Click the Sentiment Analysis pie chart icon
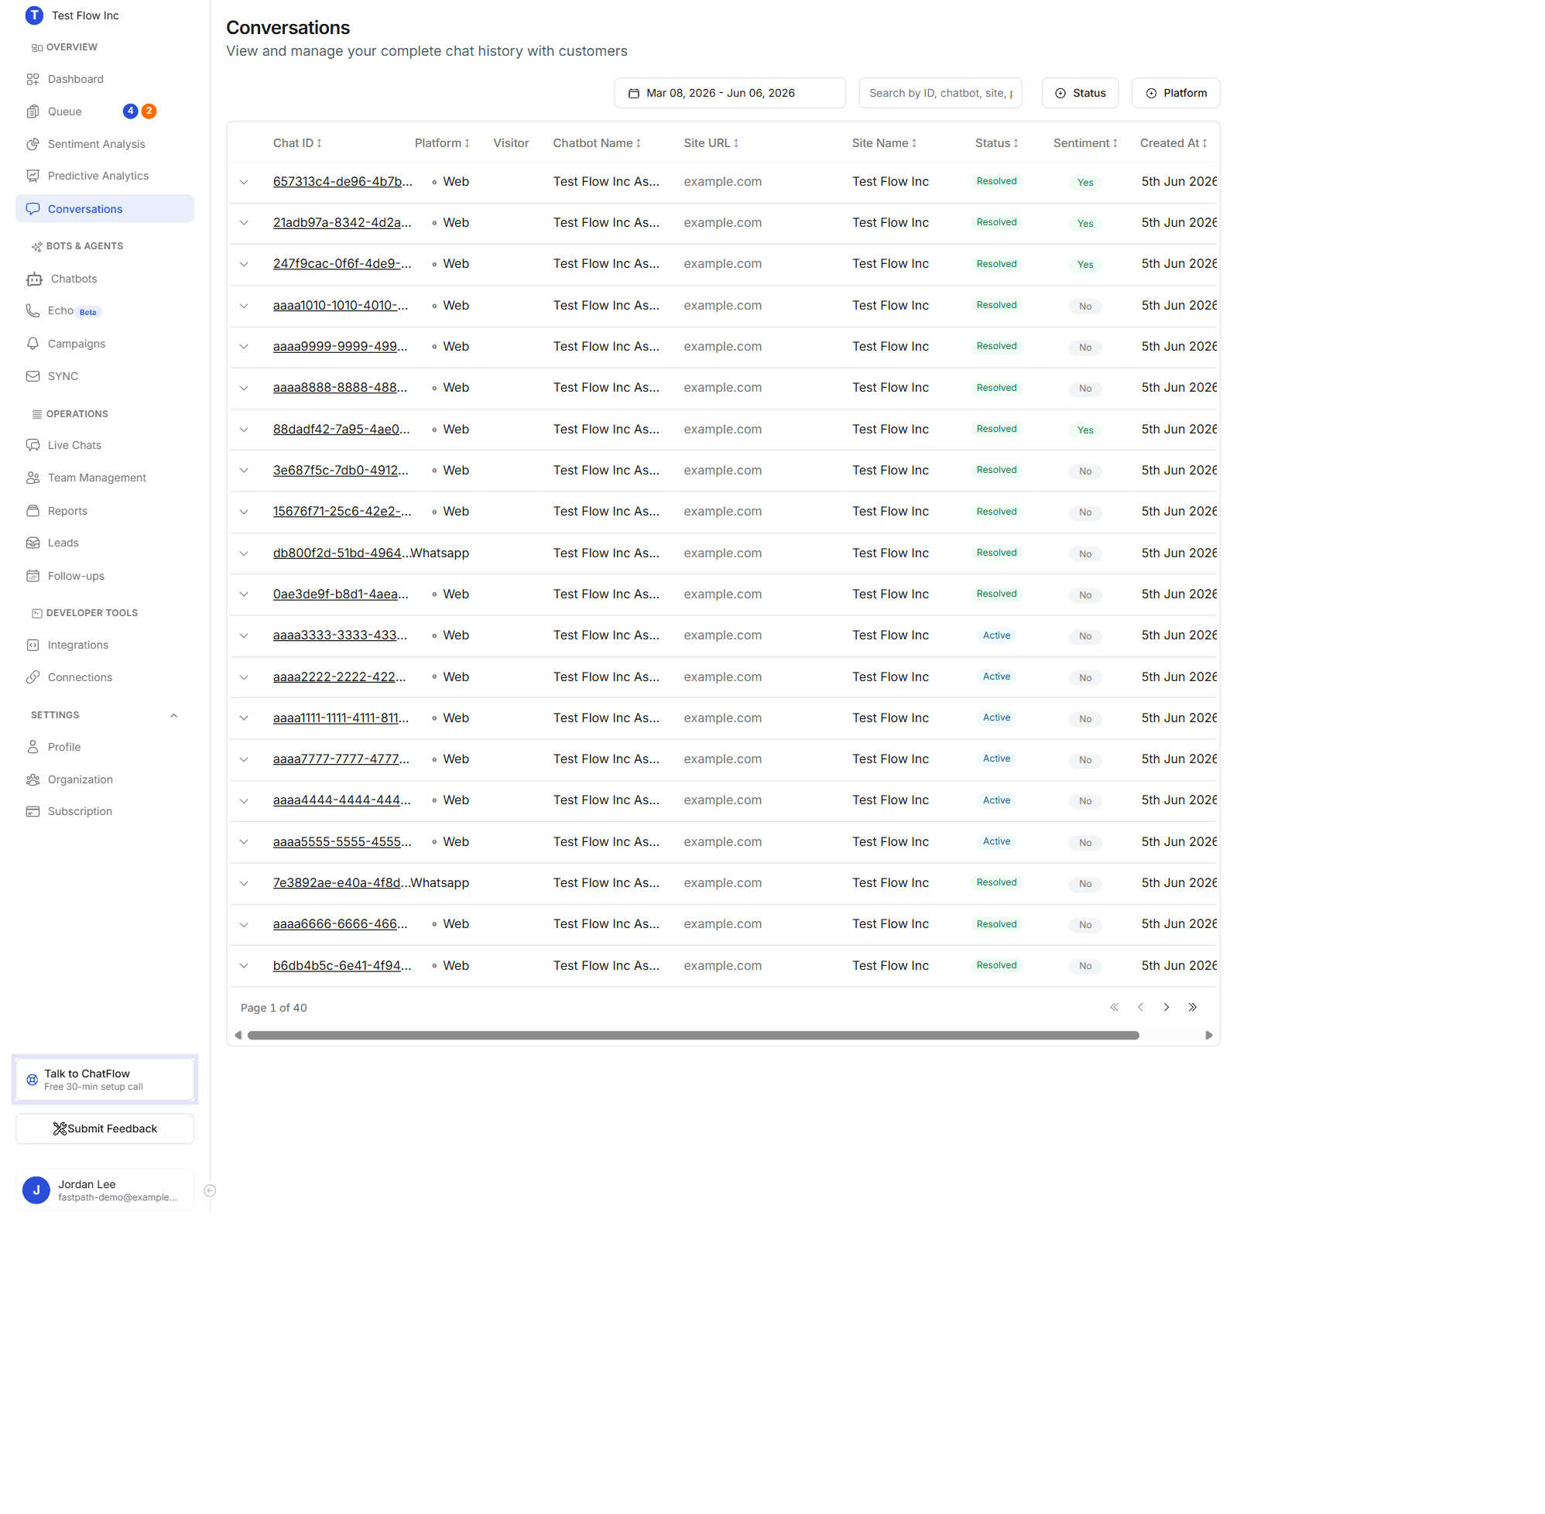Screen dimensions: 1545x1514 tap(33, 145)
